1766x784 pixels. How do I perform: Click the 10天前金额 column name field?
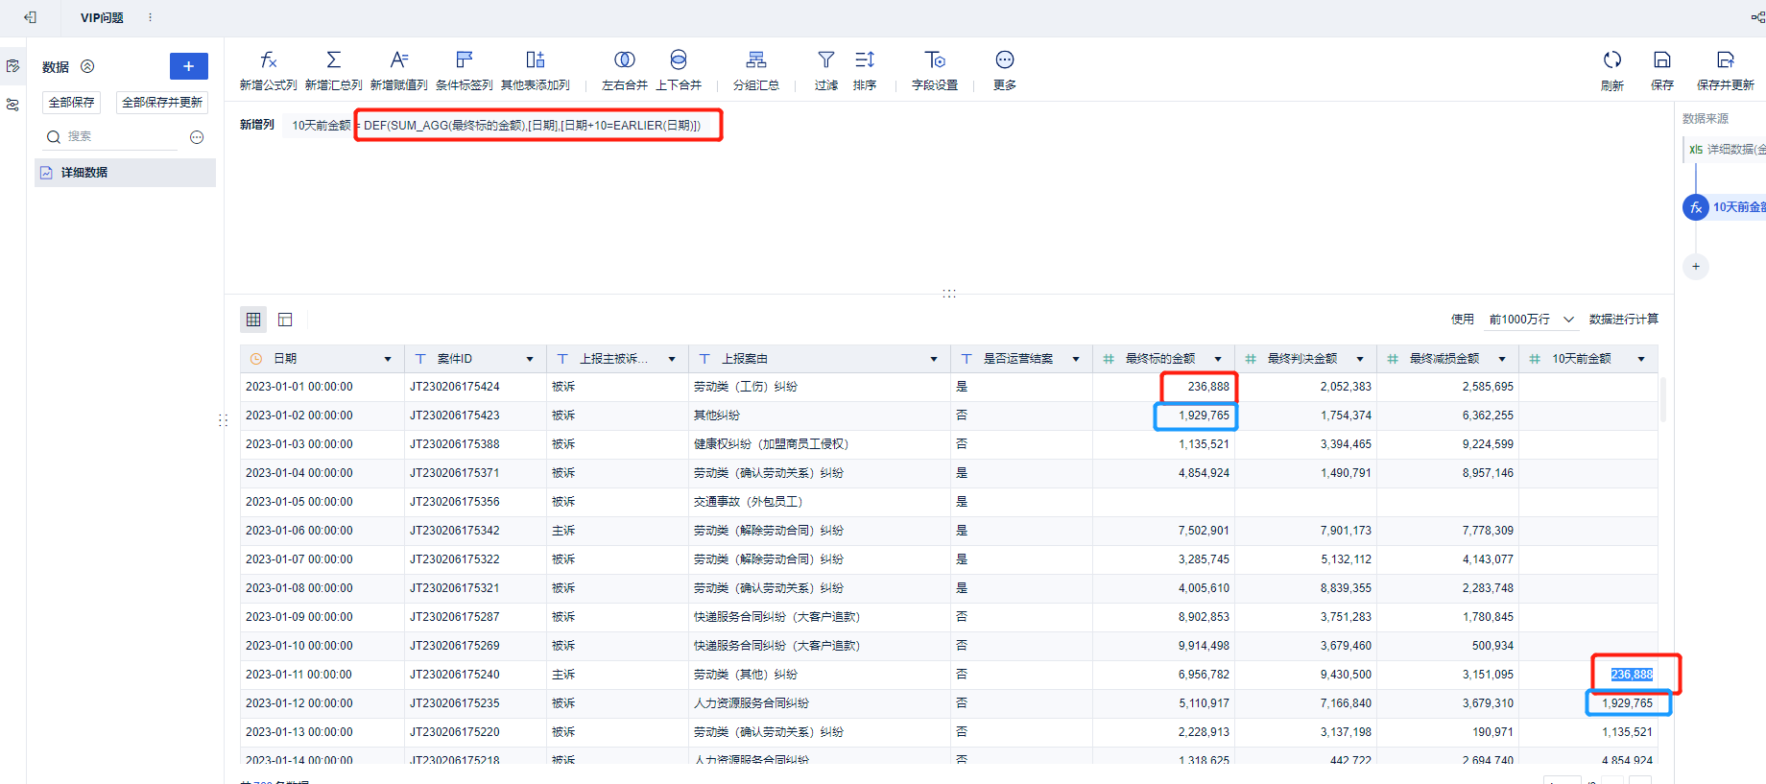[321, 126]
